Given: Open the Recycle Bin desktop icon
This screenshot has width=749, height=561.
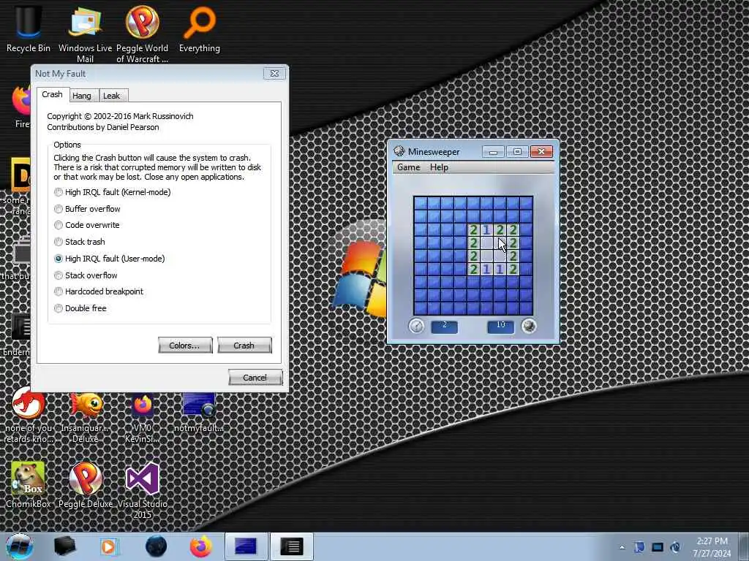Looking at the screenshot, I should (29, 28).
